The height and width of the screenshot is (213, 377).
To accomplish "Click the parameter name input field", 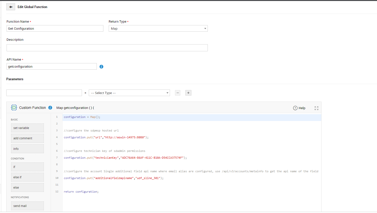I will (44, 93).
